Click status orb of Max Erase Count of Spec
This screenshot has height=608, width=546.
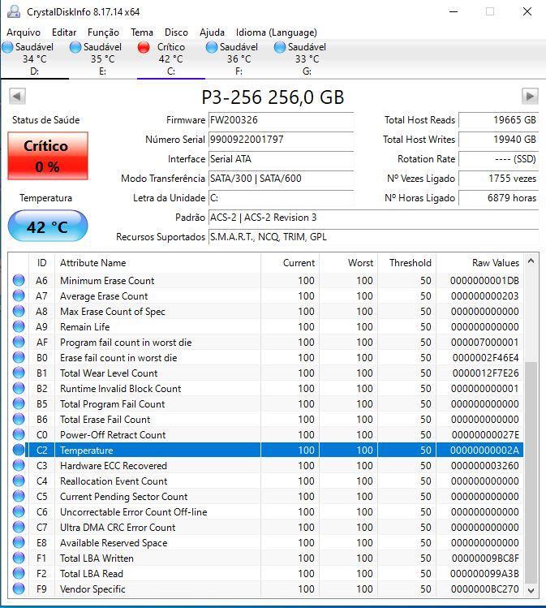pyautogui.click(x=19, y=312)
